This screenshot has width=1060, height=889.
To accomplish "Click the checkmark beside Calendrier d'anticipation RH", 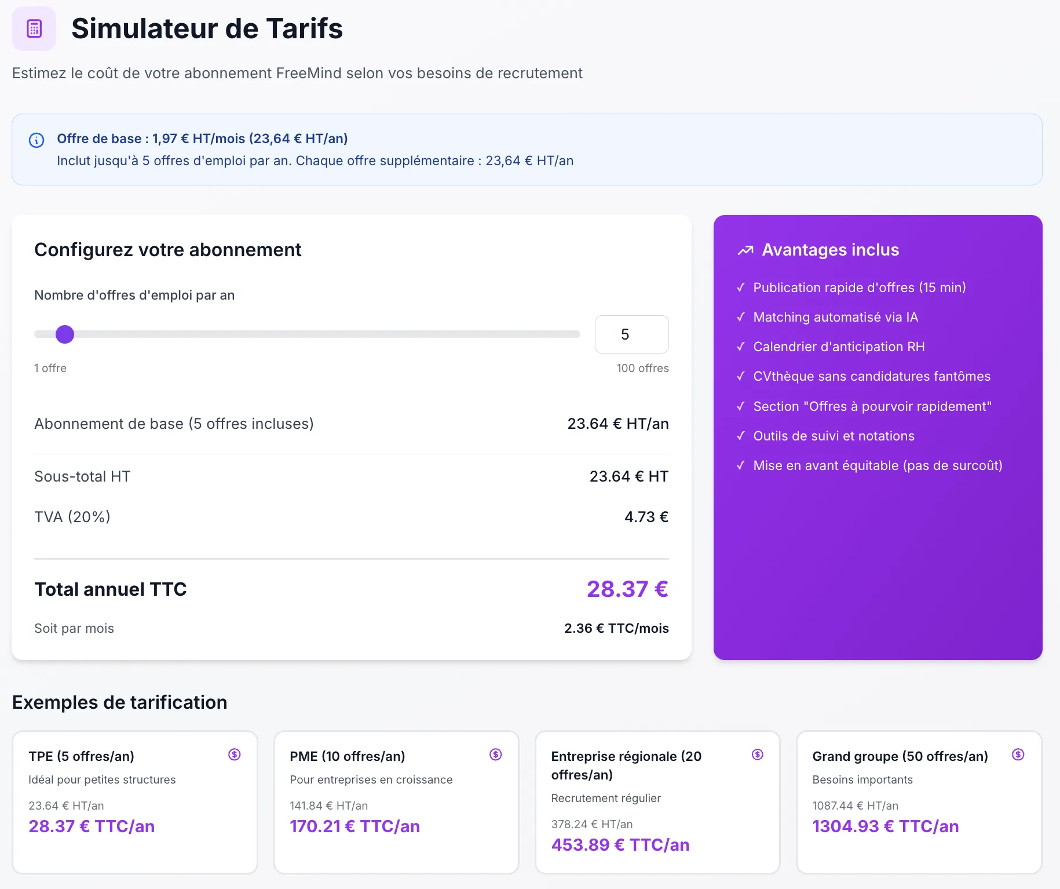I will 741,347.
